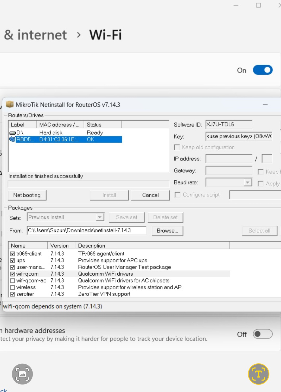Turn off the Wi-Fi toggle
This screenshot has width=281, height=392.
pos(263,70)
